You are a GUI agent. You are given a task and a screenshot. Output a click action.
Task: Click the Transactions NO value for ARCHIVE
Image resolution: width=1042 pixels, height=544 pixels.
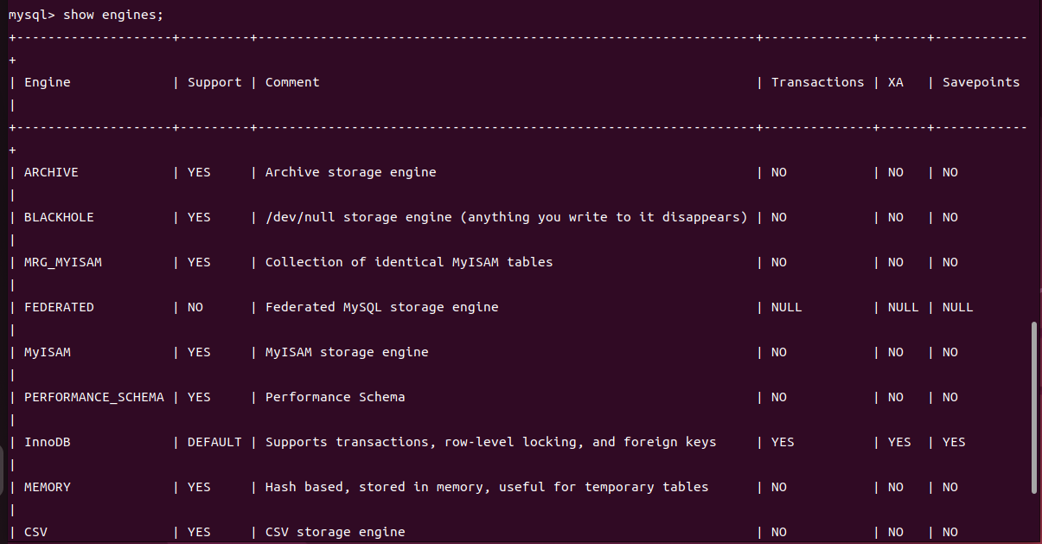(779, 172)
